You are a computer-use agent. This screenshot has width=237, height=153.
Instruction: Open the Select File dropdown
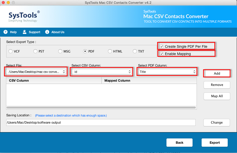click(x=36, y=72)
